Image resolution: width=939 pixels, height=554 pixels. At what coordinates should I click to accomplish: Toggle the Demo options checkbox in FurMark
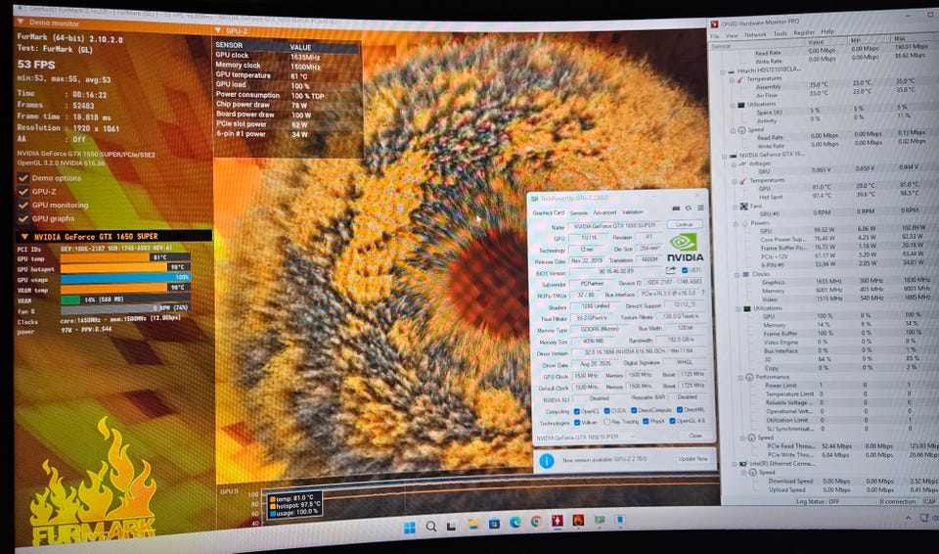pyautogui.click(x=23, y=178)
